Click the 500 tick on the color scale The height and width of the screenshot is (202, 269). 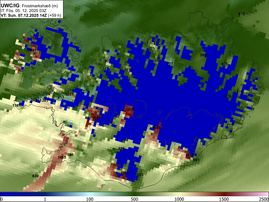tap(134, 199)
